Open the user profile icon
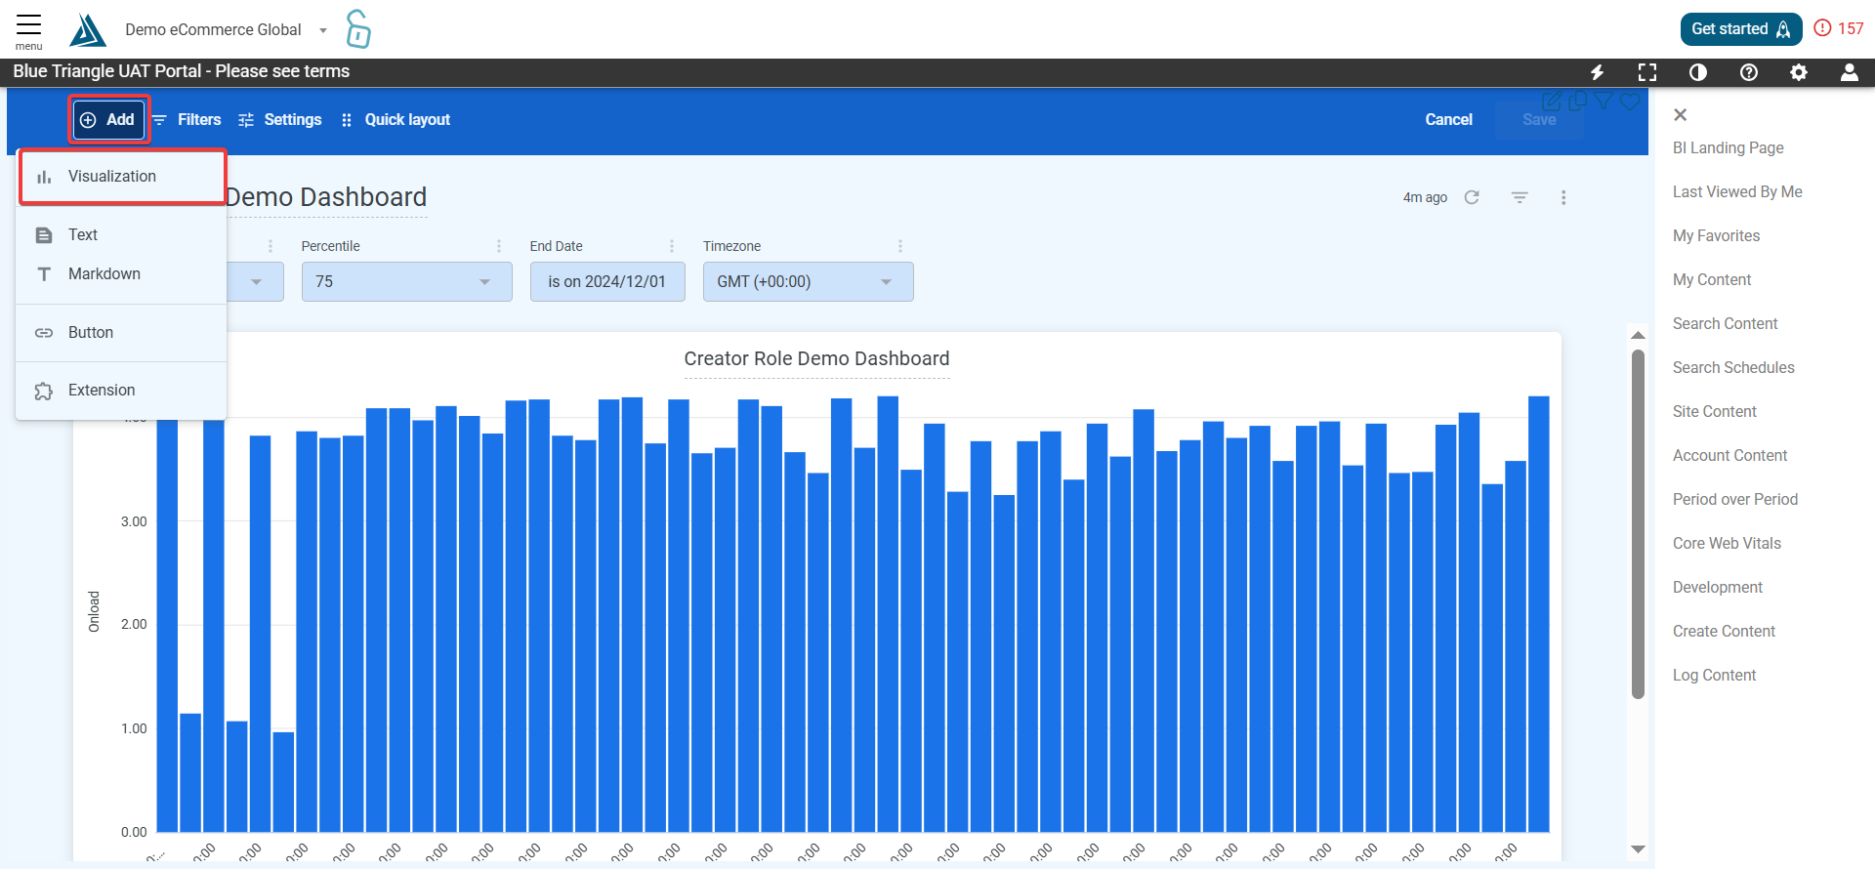This screenshot has width=1875, height=869. pos(1850,72)
